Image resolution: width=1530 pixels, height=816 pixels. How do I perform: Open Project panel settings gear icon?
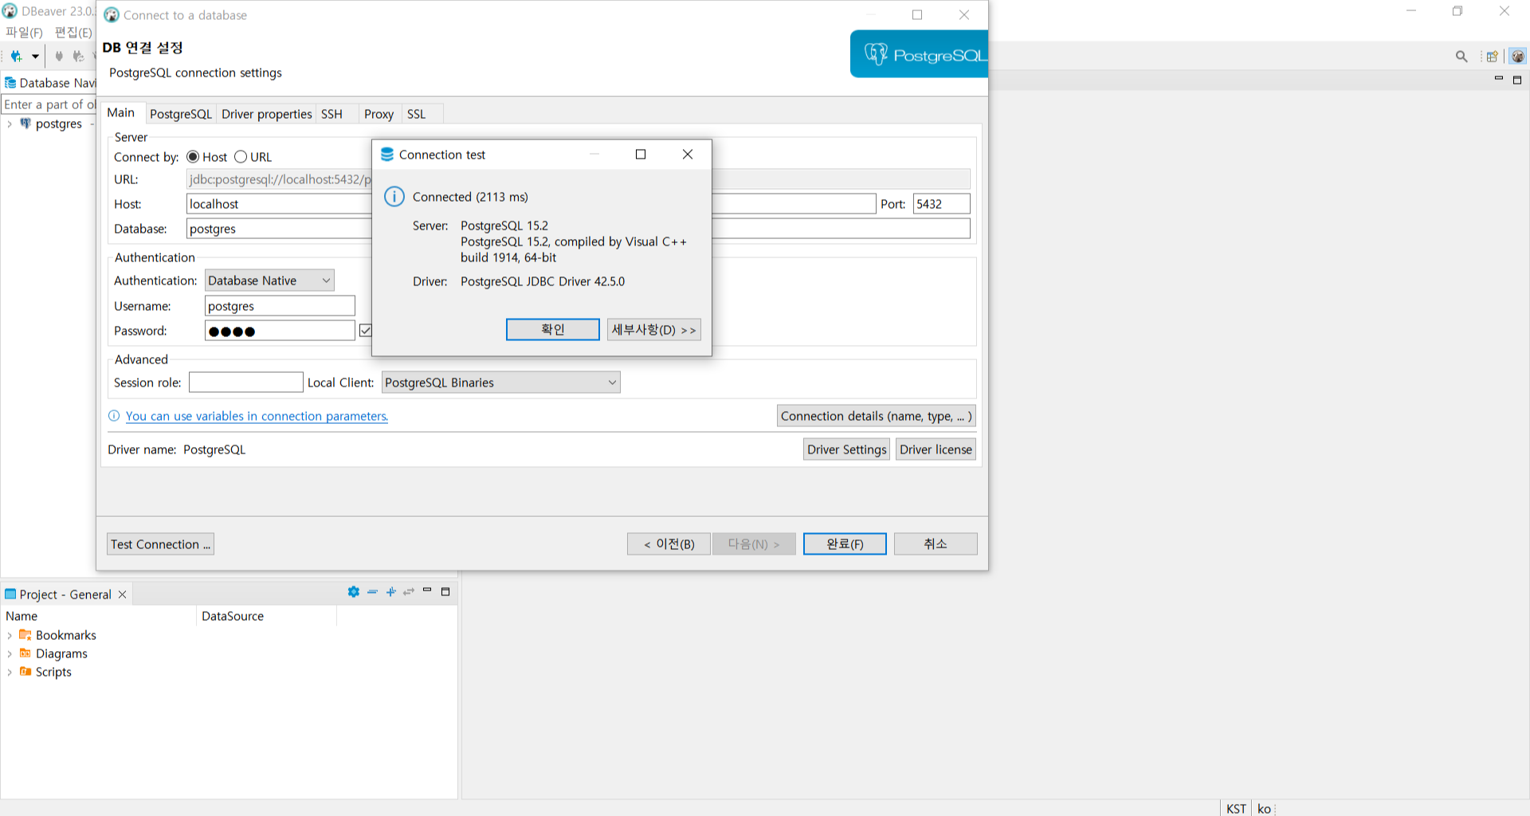coord(354,592)
